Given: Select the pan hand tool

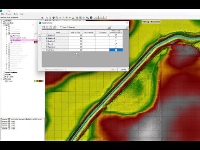Looking at the screenshot, I should pyautogui.click(x=50, y=17).
